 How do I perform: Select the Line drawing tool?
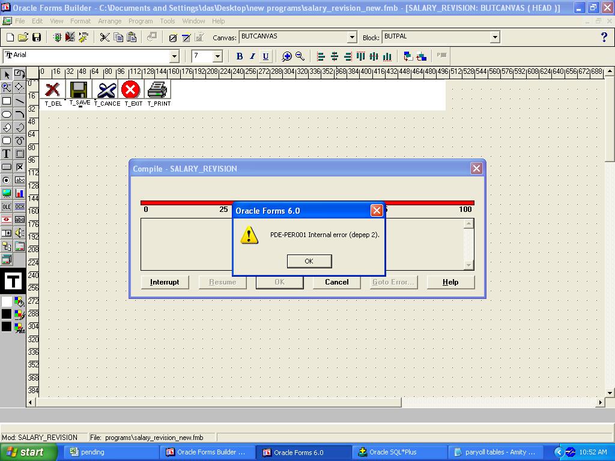coord(20,101)
